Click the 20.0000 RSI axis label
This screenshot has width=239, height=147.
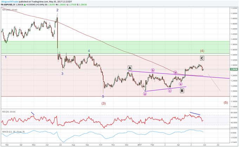pos(234,128)
